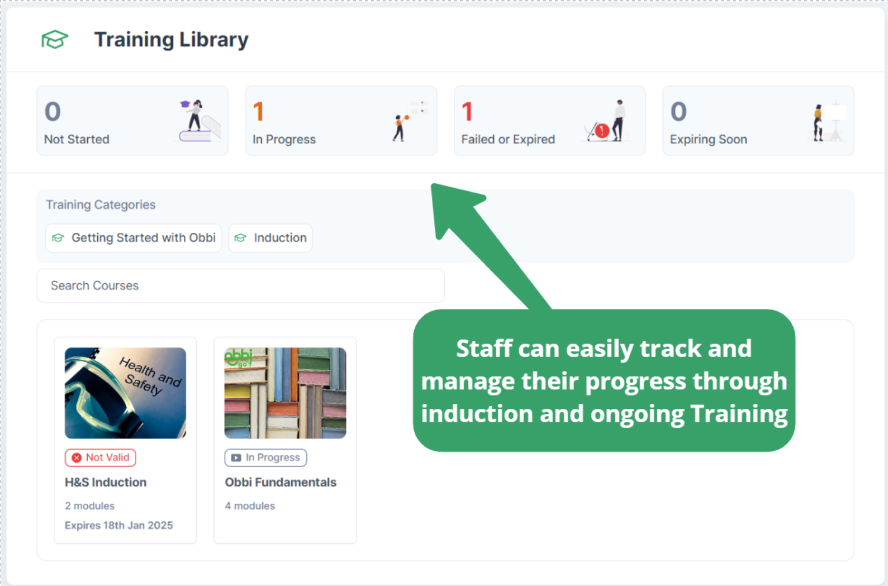The image size is (888, 586).
Task: Filter by the Induction category
Action: point(270,238)
